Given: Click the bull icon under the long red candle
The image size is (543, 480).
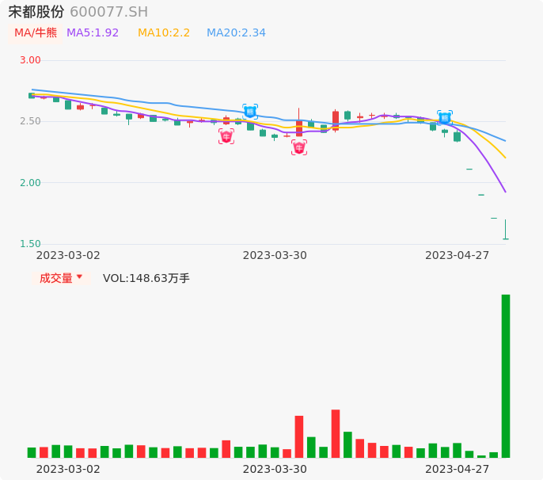Looking at the screenshot, I should click(x=299, y=147).
